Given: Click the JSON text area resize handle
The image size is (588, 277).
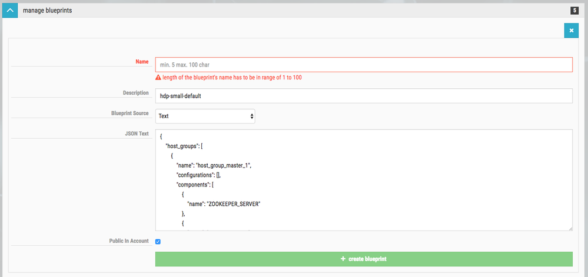Looking at the screenshot, I should [x=570, y=228].
